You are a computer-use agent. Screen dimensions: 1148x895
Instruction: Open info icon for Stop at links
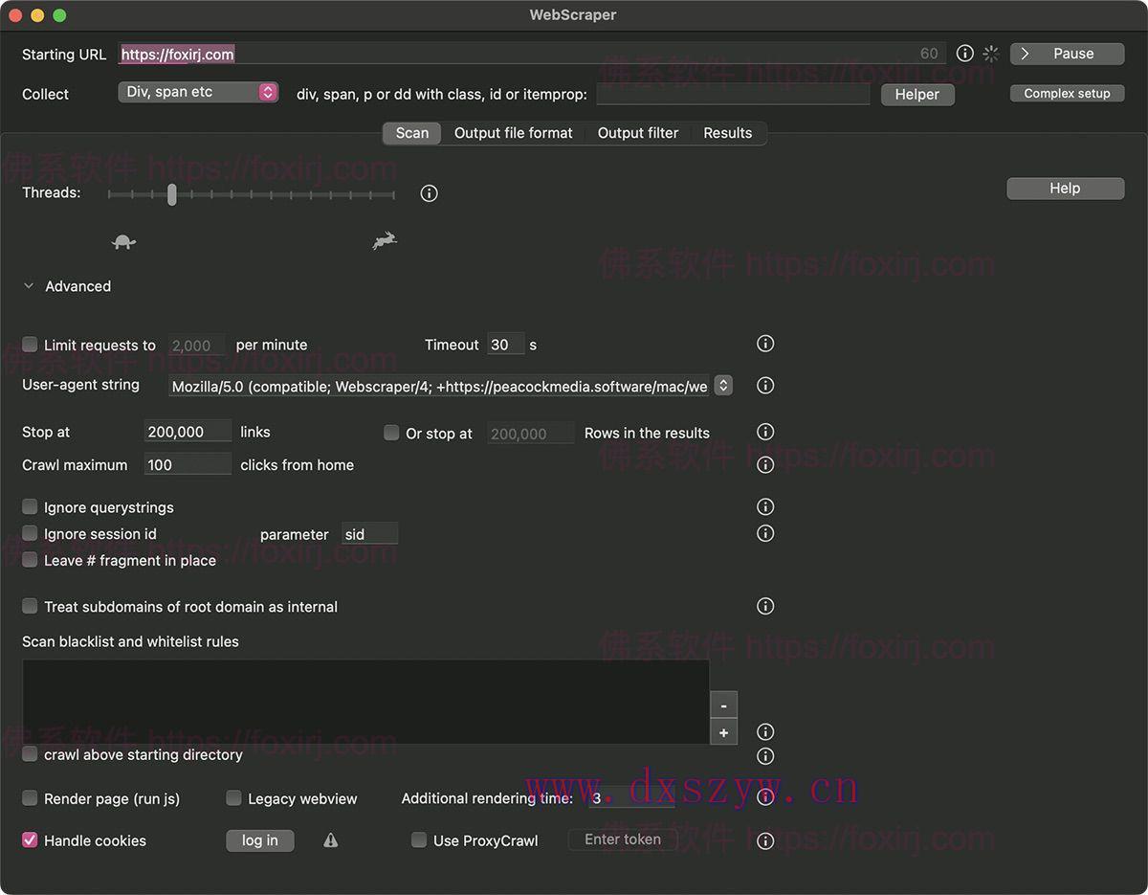pyautogui.click(x=765, y=432)
